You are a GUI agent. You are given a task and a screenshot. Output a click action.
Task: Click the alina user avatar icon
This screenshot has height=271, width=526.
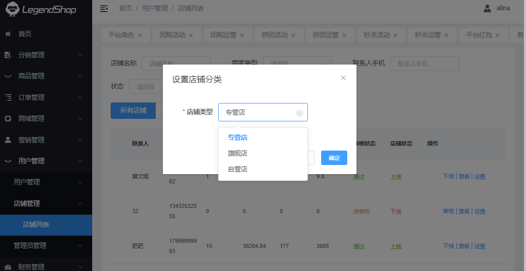point(487,8)
